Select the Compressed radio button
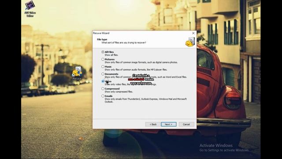This screenshot has width=282, height=159. point(103,89)
